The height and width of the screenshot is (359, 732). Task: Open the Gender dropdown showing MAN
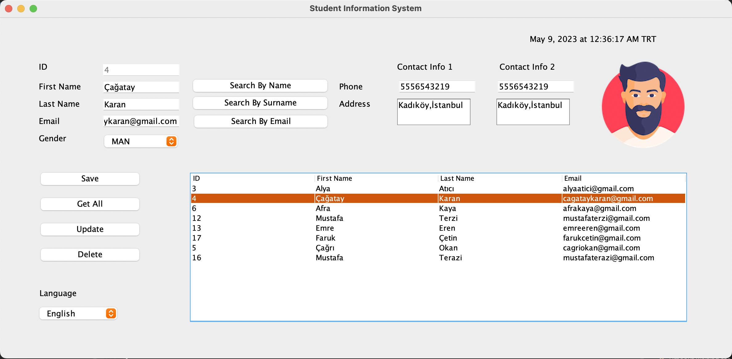point(141,141)
